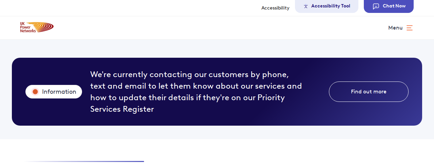Click the word Tool in the Accessibility Tool button

[x=344, y=6]
